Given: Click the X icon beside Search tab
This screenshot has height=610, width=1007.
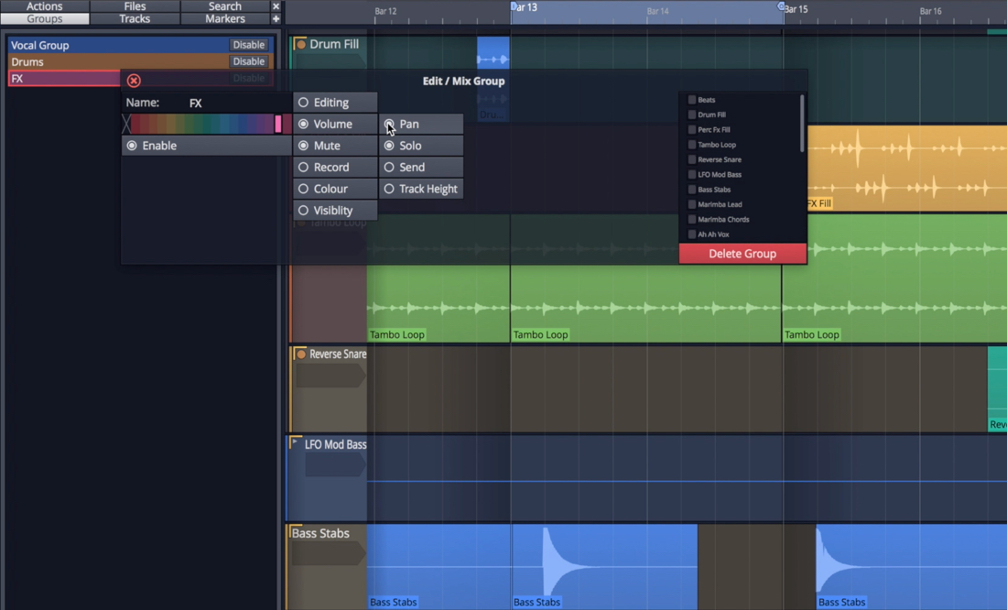Looking at the screenshot, I should [x=276, y=6].
